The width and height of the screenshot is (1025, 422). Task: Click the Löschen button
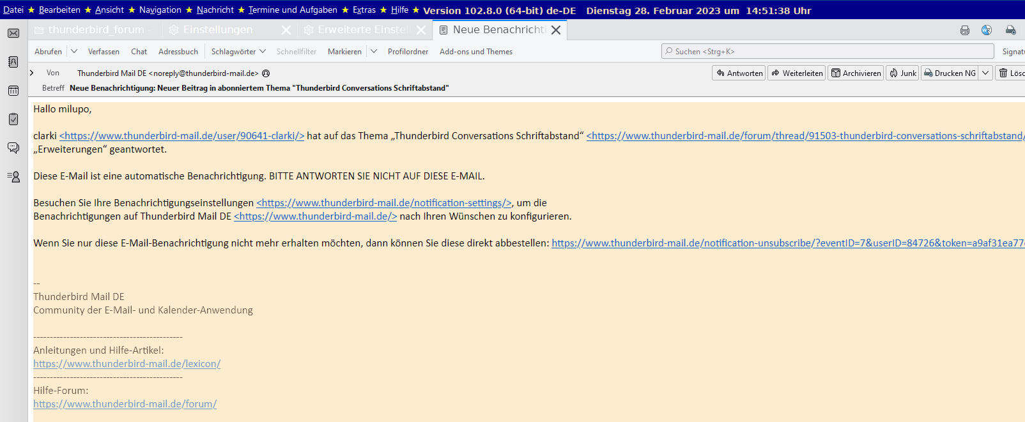pyautogui.click(x=1011, y=73)
